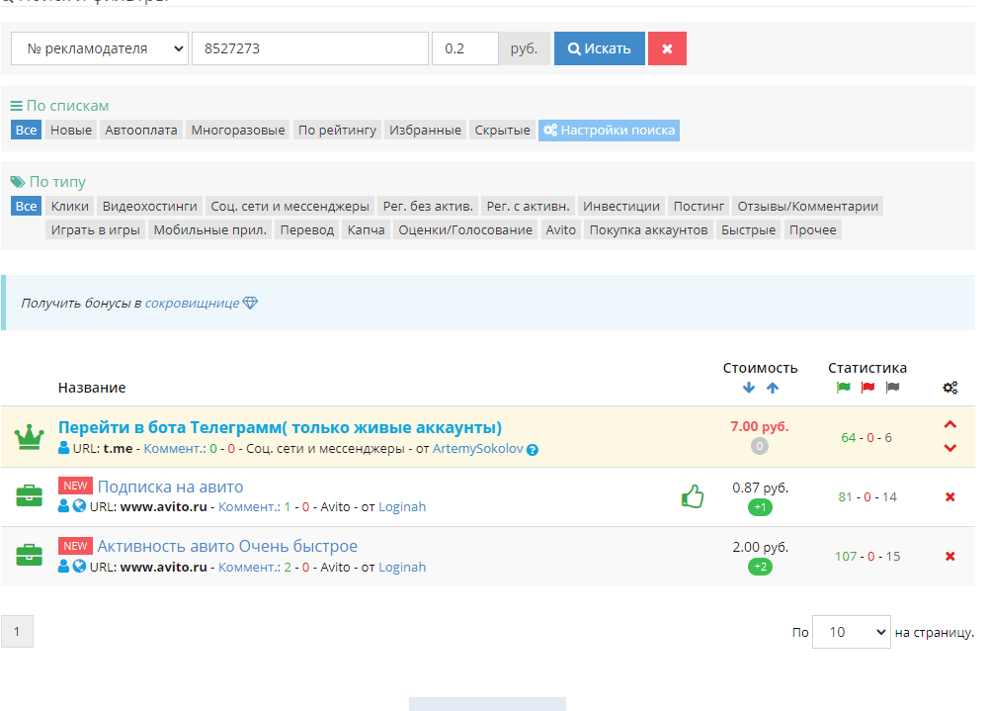
Task: Click user icon in Telegram task row
Action: (x=63, y=448)
